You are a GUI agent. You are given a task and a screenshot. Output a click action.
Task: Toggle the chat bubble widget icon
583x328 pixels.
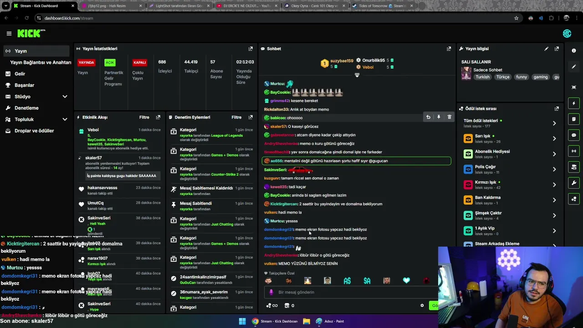(x=574, y=135)
